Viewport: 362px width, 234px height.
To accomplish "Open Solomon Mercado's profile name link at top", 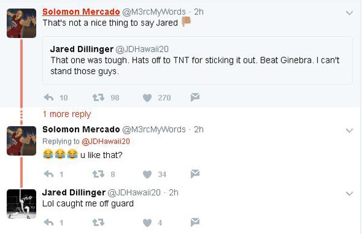I will (81, 12).
